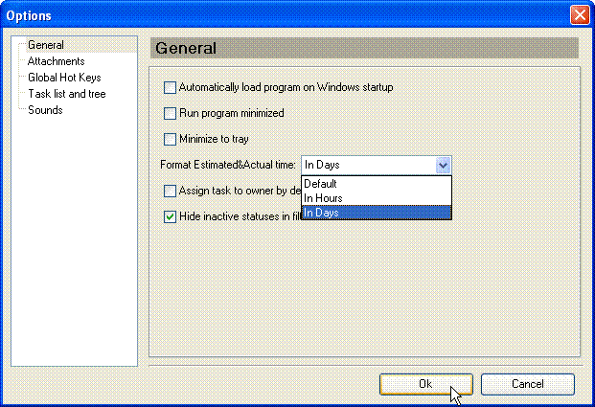Open the Sounds settings page
This screenshot has height=407, width=595.
[45, 110]
